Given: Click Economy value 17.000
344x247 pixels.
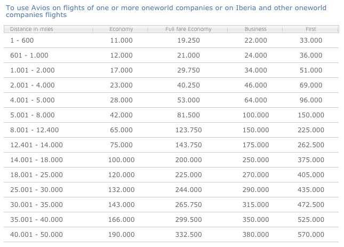Looking at the screenshot, I should click(121, 70).
